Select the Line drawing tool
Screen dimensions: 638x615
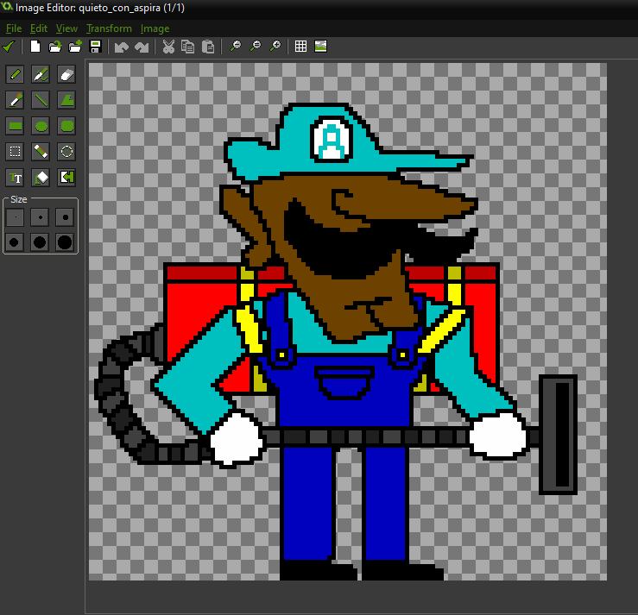pyautogui.click(x=41, y=100)
